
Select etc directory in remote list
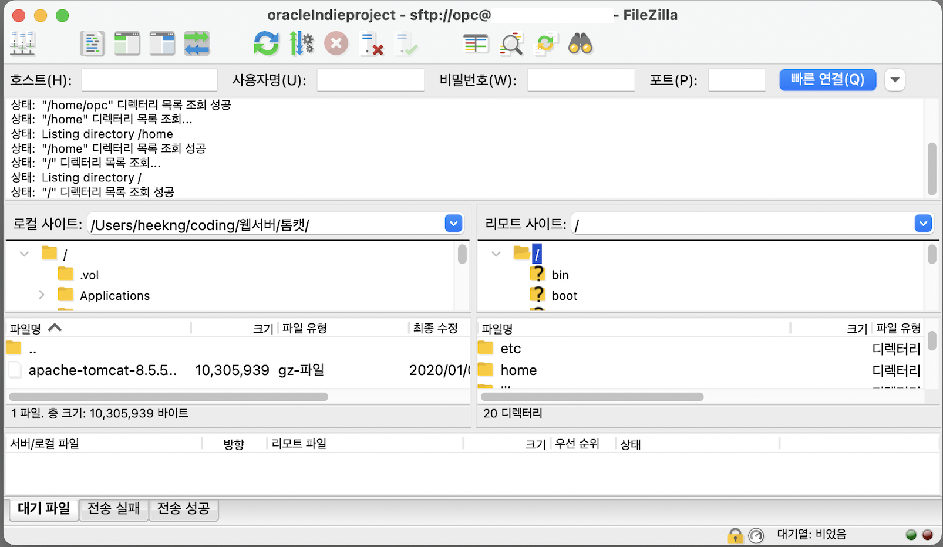point(700,349)
